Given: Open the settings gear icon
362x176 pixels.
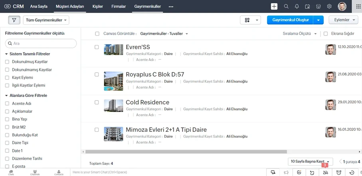Looking at the screenshot, I should point(329,6).
